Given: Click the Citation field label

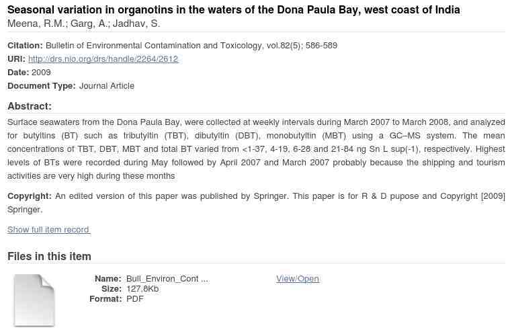Looking at the screenshot, I should click(25, 45).
